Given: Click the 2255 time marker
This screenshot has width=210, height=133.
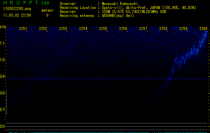Looking at the screenshot, I should click(103, 29).
